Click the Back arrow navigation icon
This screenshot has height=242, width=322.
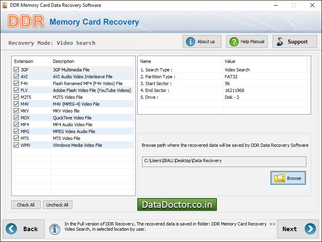12,229
